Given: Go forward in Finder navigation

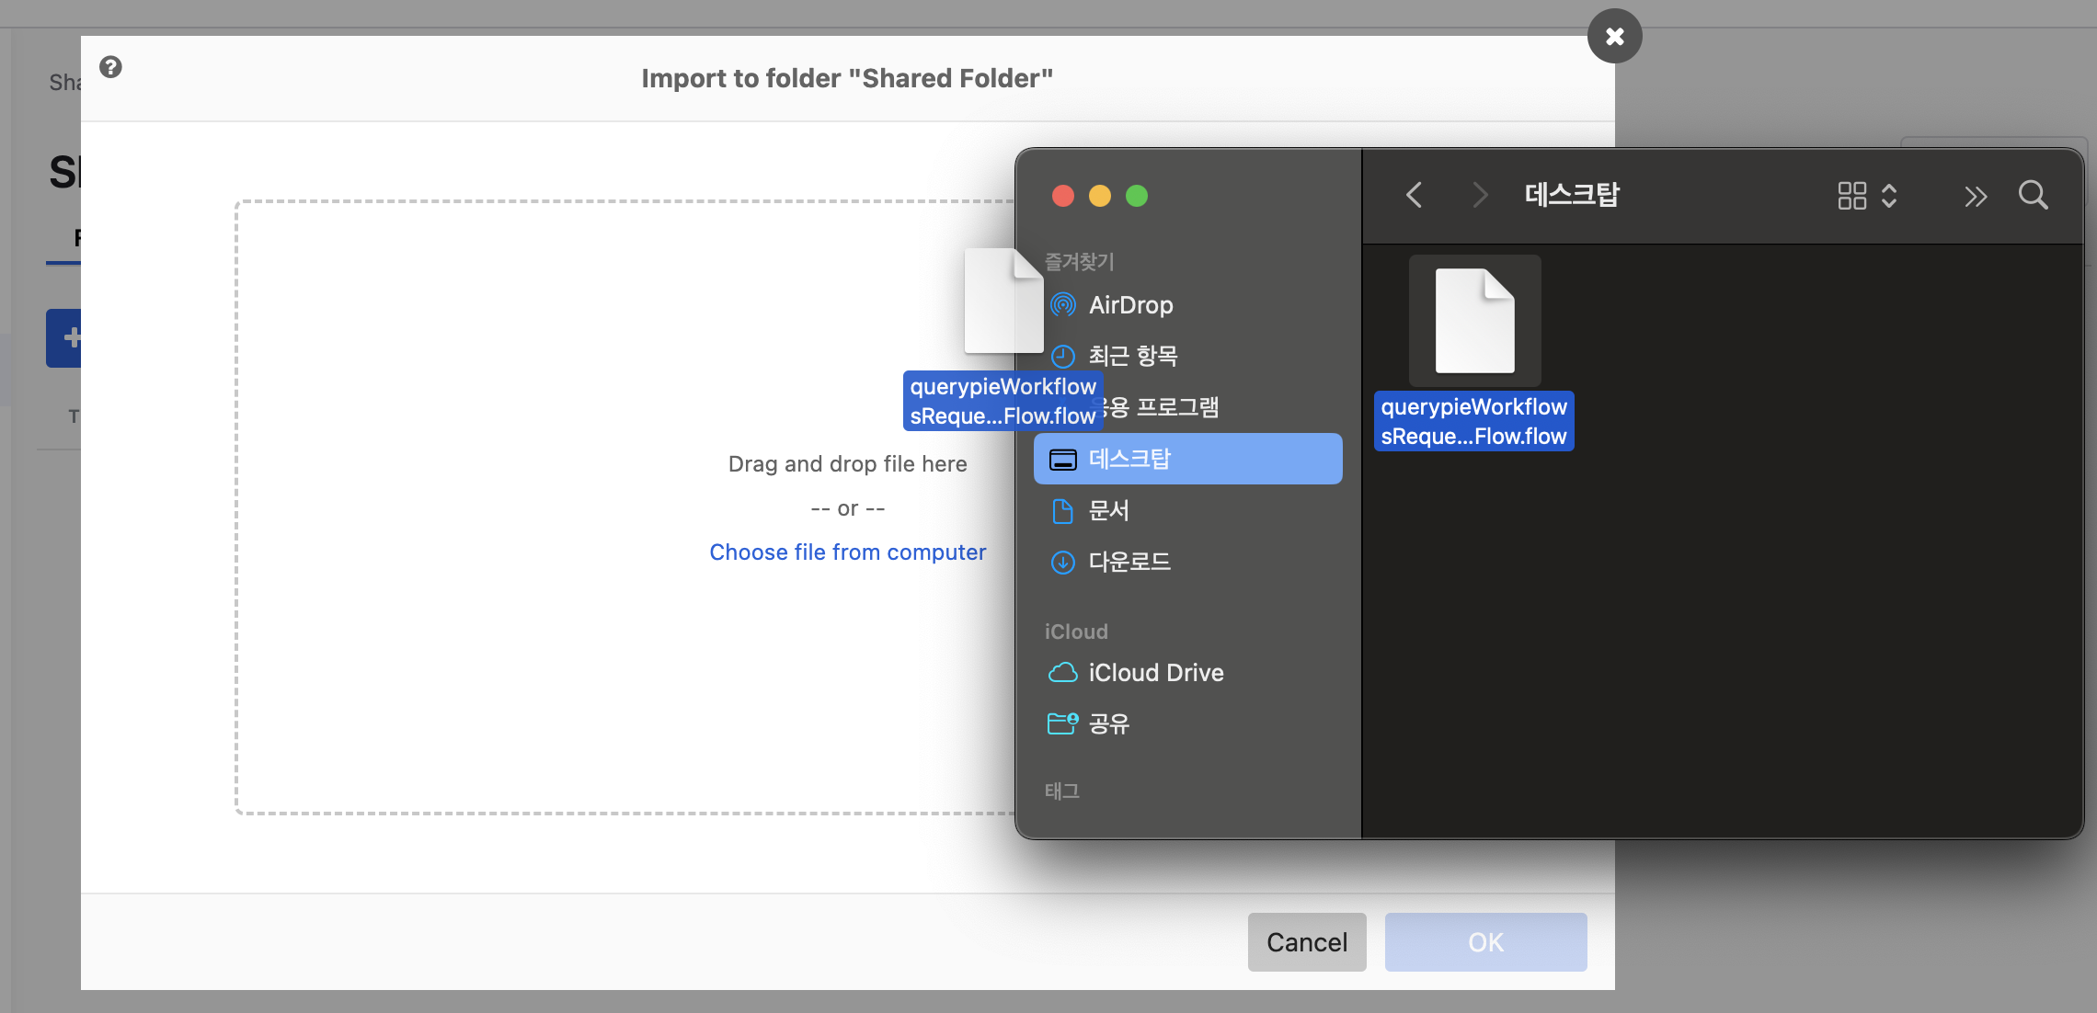Looking at the screenshot, I should click(x=1479, y=195).
